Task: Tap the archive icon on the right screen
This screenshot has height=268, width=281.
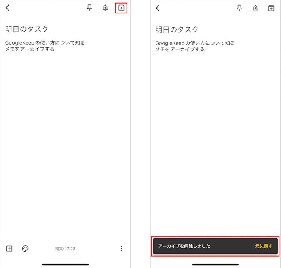Action: pyautogui.click(x=271, y=8)
